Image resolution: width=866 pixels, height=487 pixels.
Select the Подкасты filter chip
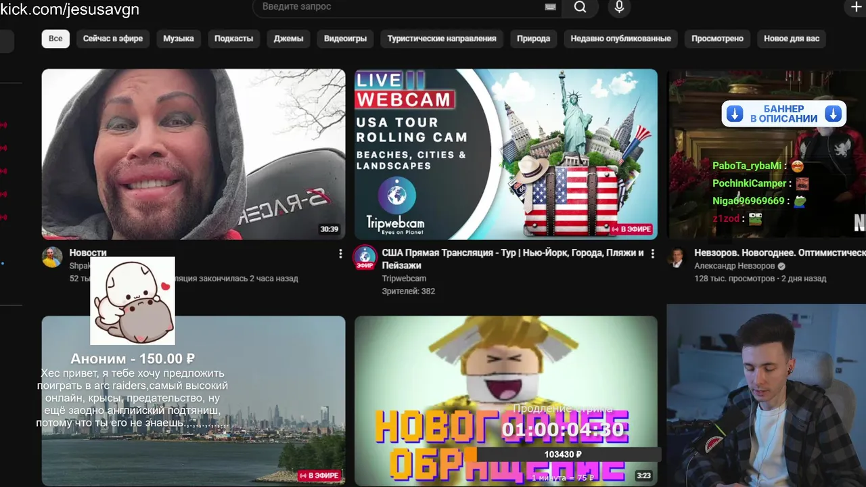(233, 39)
